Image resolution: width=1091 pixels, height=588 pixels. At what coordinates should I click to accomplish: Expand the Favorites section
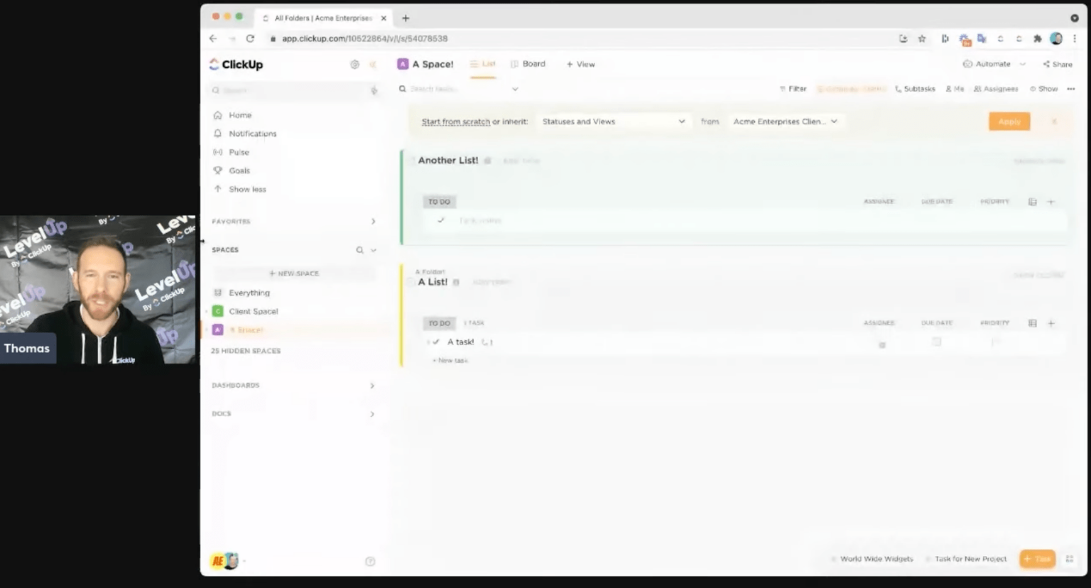(x=373, y=222)
